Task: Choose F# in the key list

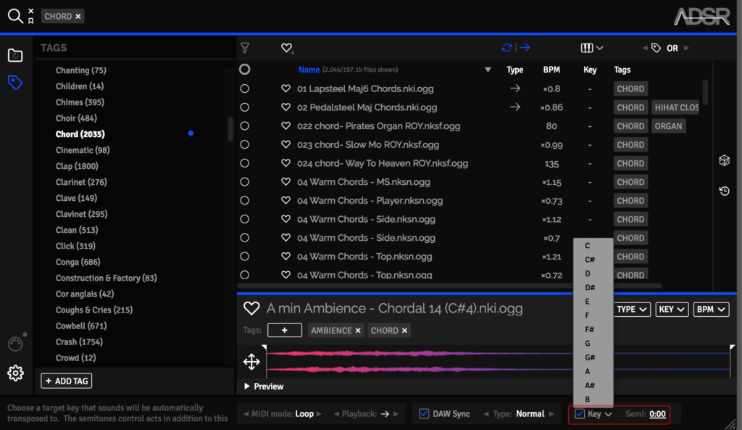Action: point(590,329)
